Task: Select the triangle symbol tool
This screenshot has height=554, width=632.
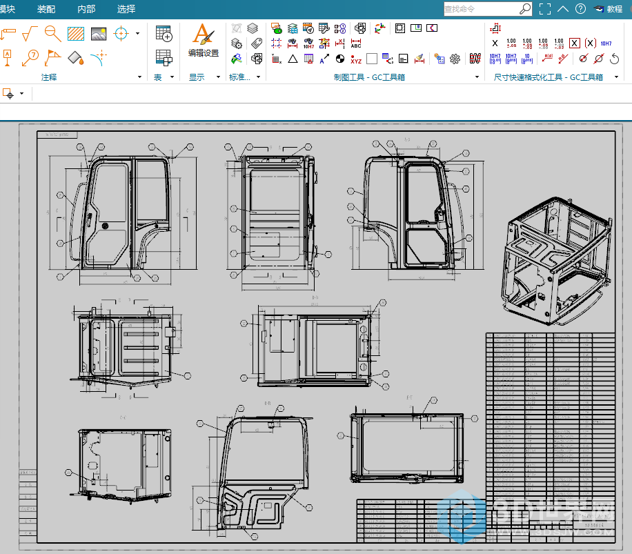Action: (x=293, y=59)
